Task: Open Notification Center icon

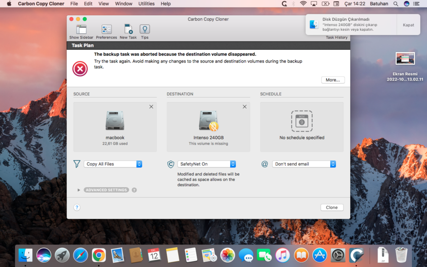Action: point(417,3)
